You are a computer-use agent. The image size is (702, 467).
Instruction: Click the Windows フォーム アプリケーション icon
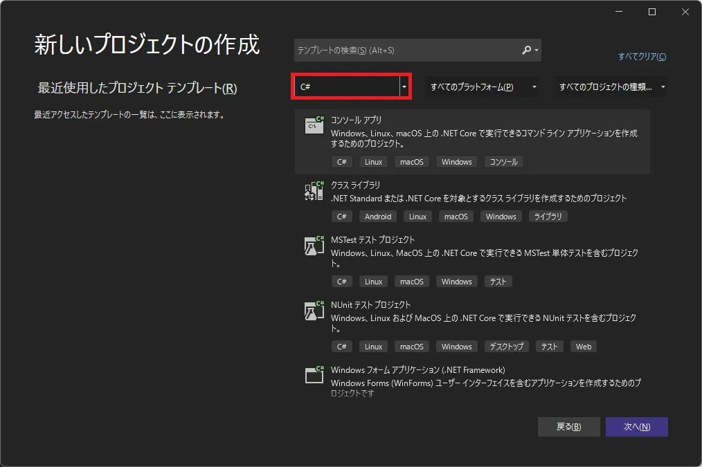pos(314,376)
